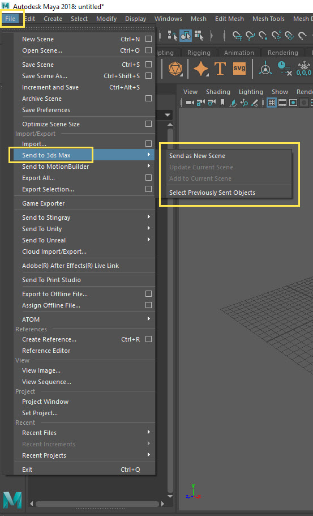Click the orange Super Shape star icon

[201, 69]
